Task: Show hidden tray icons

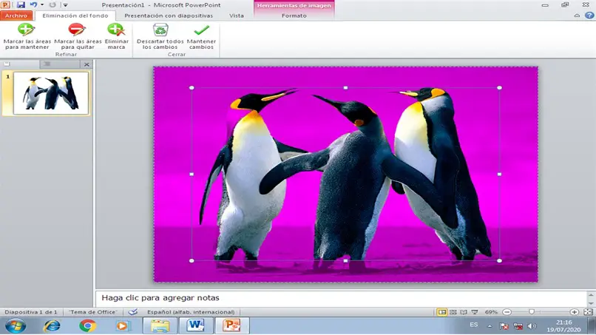Action: [490, 326]
